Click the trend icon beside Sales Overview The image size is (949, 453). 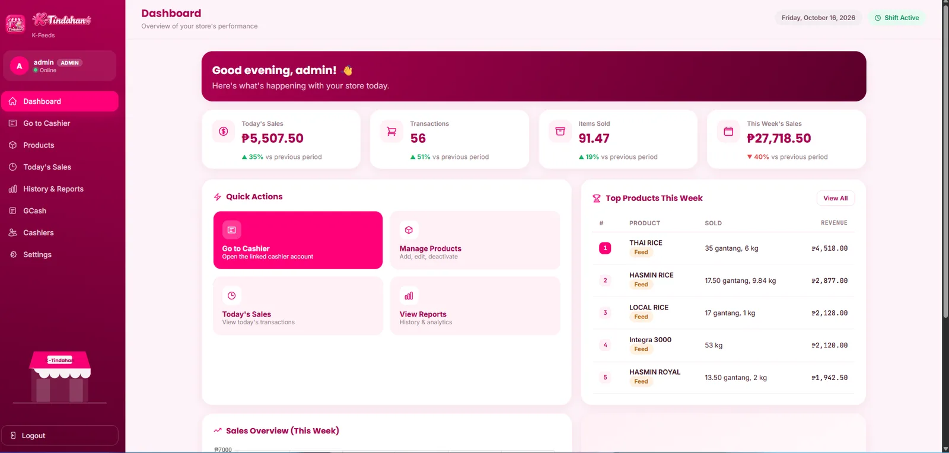coord(218,430)
